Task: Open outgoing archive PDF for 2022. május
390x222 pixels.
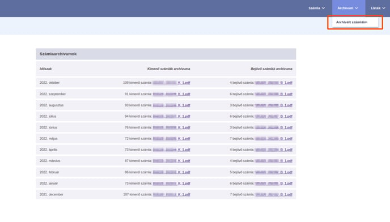Action: [x=171, y=139]
